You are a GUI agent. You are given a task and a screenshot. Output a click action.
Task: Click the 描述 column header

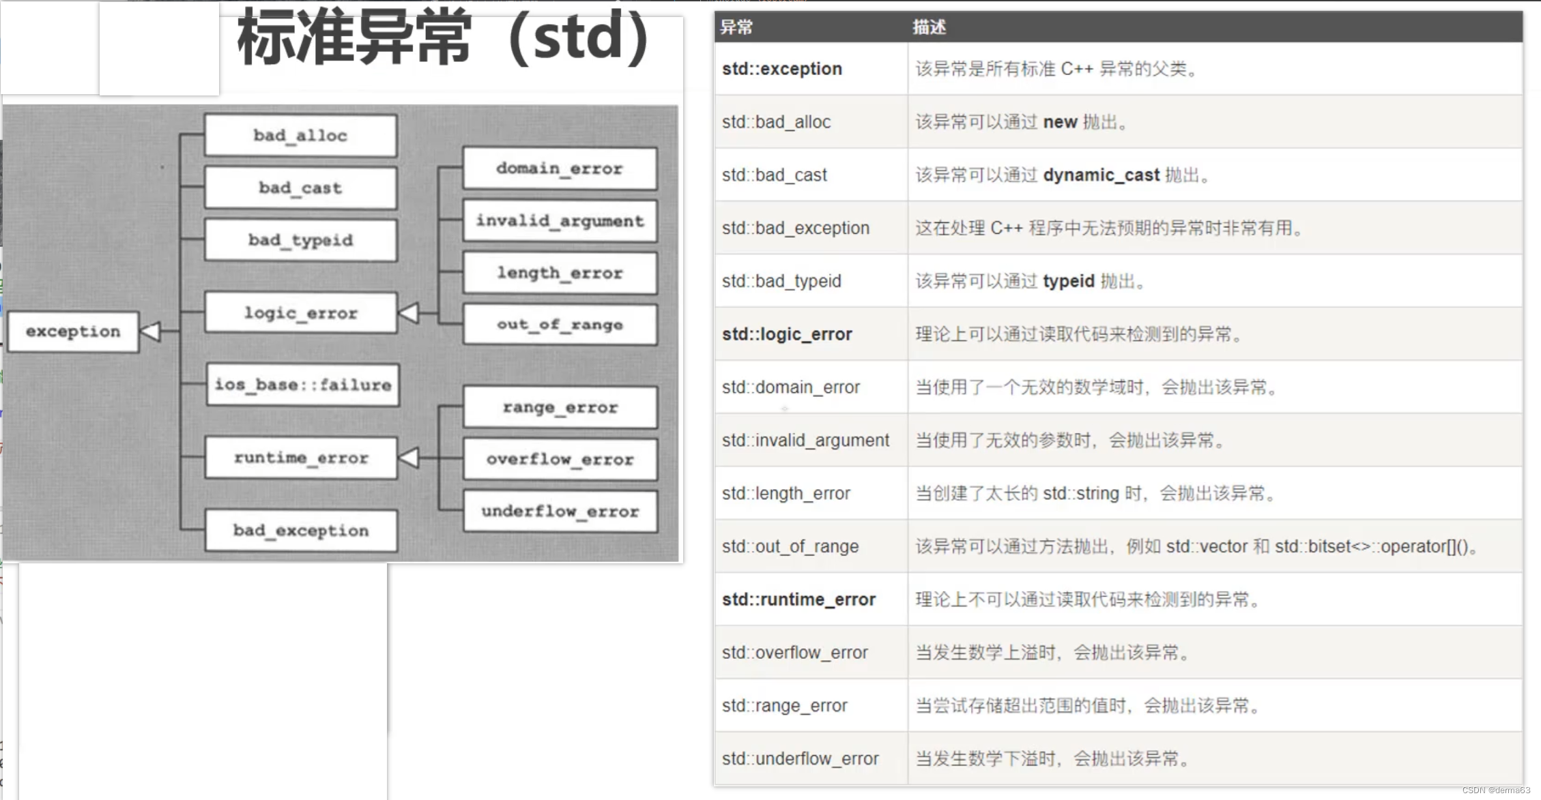929,27
